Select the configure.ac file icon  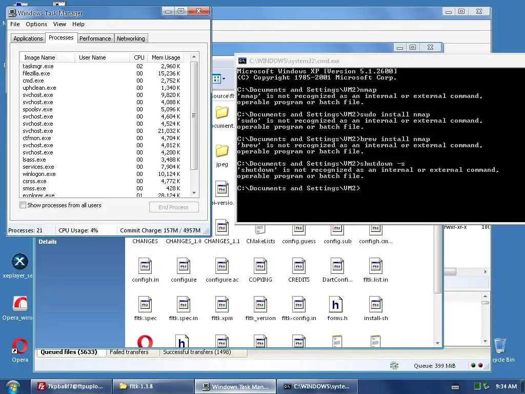pyautogui.click(x=222, y=266)
